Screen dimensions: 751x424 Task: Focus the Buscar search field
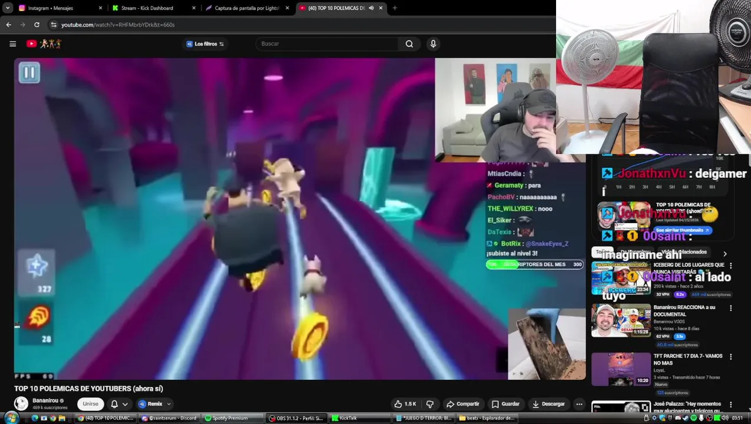click(327, 44)
